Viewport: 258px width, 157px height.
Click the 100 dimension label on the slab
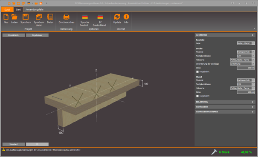146,84
